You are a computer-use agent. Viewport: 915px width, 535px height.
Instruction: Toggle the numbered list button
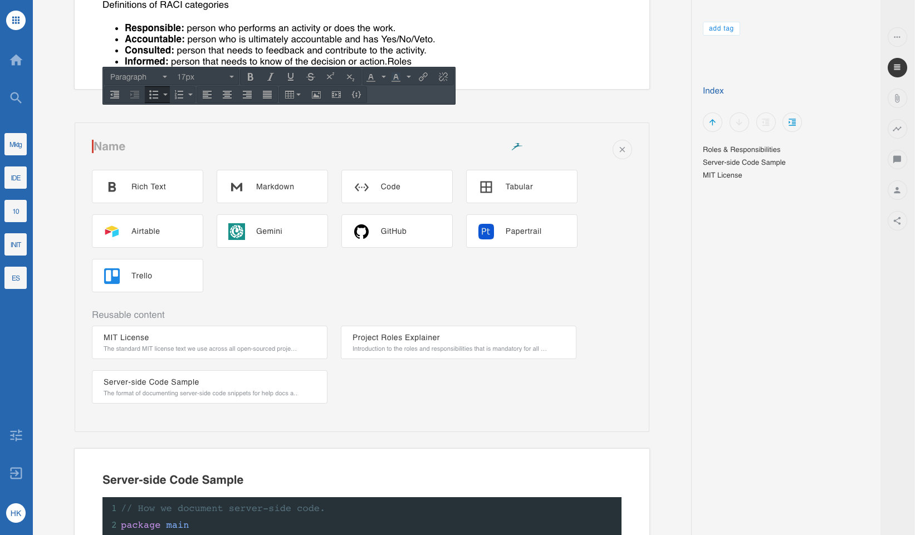point(179,95)
